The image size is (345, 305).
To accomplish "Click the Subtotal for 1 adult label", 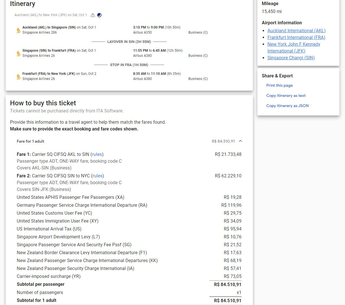I will 36,300.
